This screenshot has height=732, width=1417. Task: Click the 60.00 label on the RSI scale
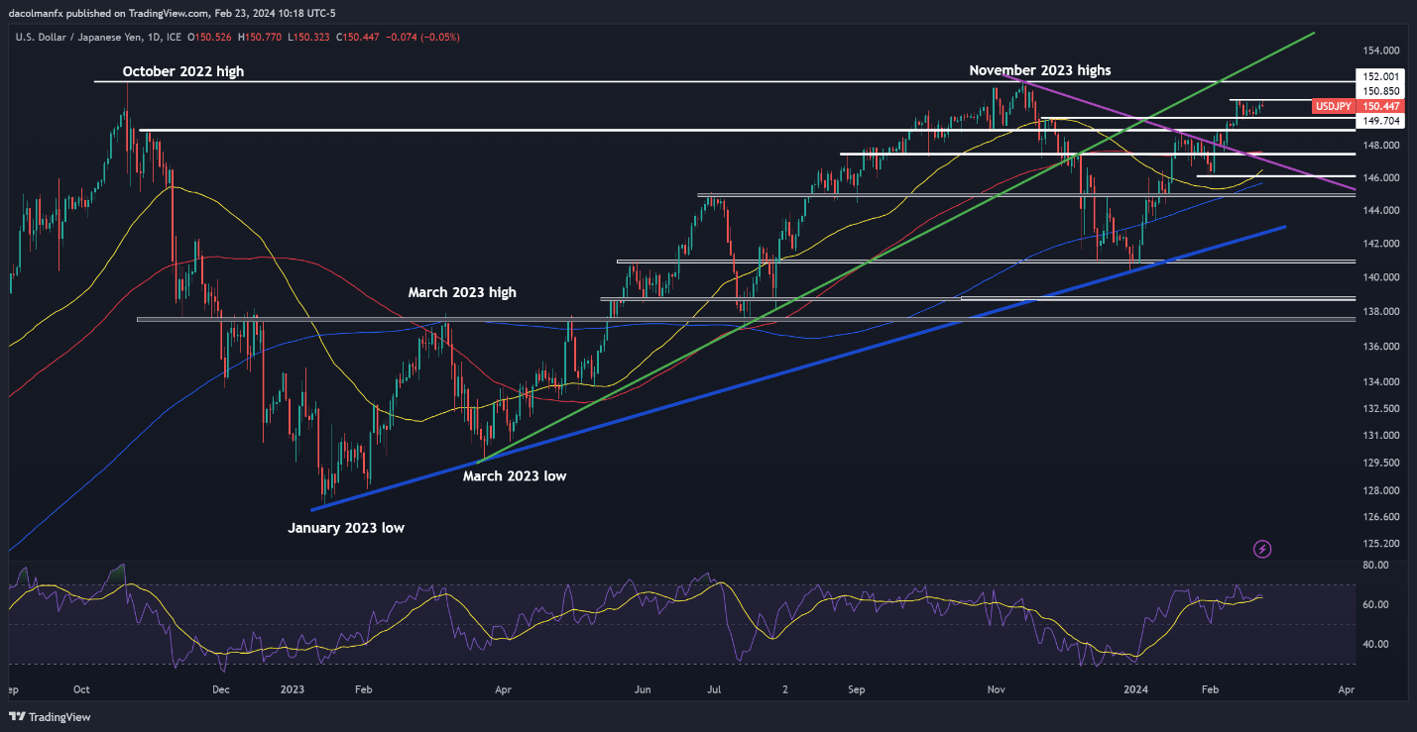pos(1374,604)
